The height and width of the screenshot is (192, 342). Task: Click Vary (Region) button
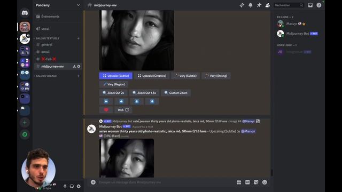point(114,84)
